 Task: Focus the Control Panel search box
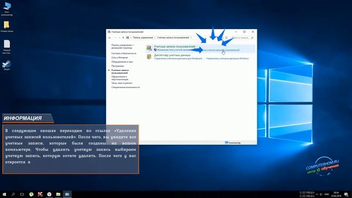pyautogui.click(x=243, y=38)
